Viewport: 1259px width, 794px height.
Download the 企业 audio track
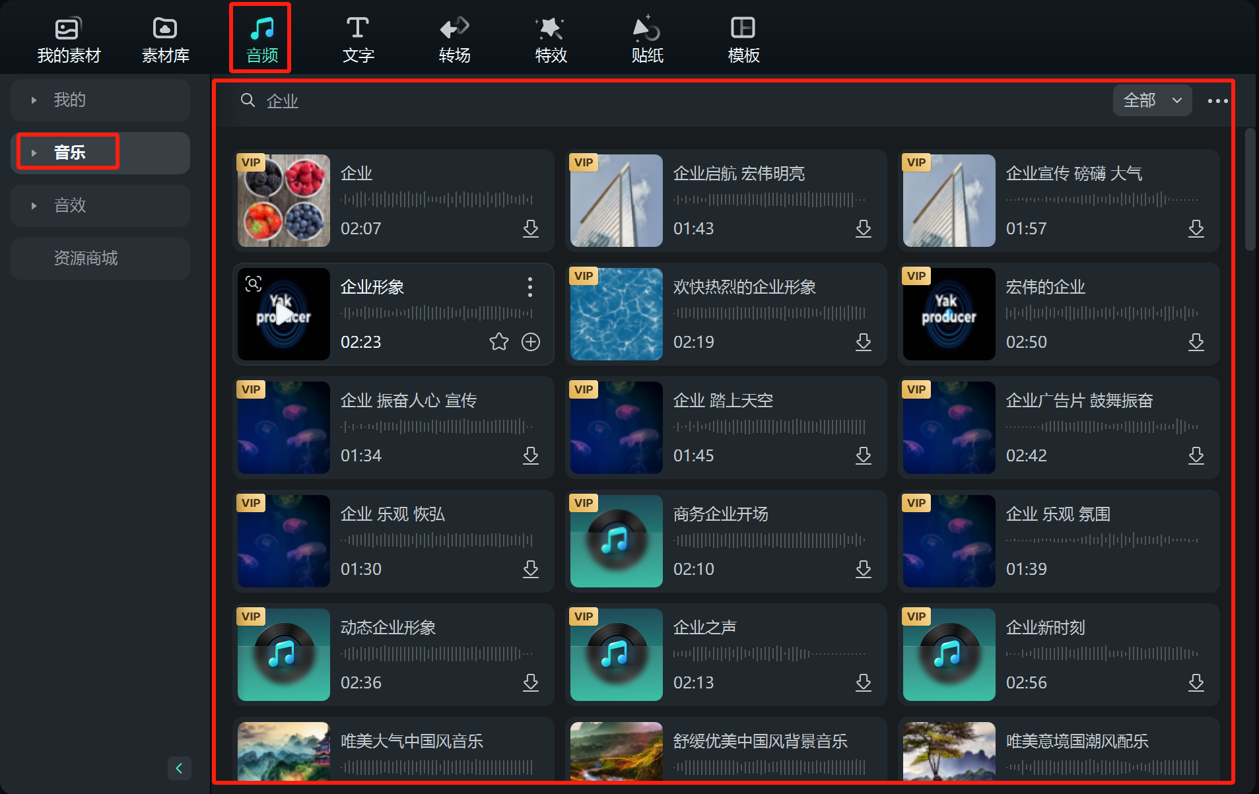click(531, 229)
